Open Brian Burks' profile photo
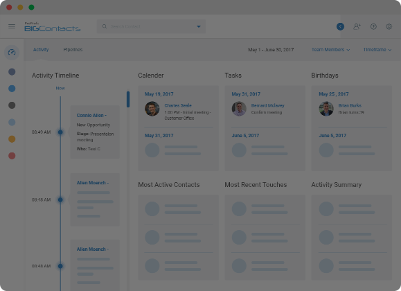The width and height of the screenshot is (401, 291). pos(326,109)
